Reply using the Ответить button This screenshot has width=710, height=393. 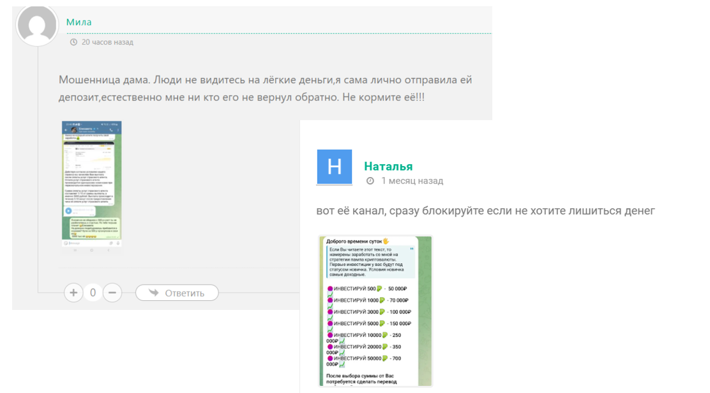[x=177, y=293]
